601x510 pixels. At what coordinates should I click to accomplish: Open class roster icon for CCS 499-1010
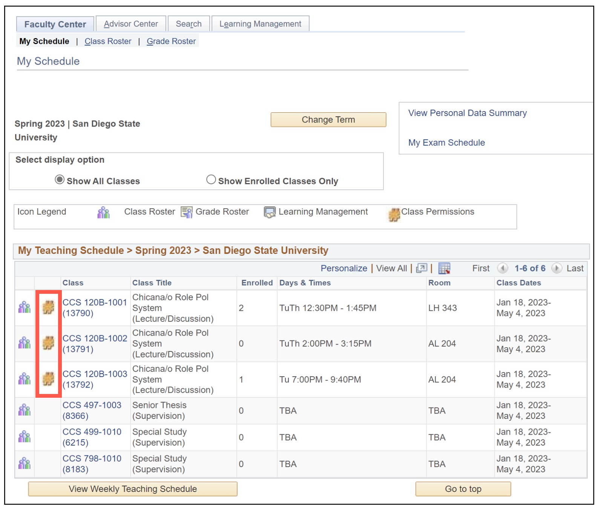(x=25, y=437)
